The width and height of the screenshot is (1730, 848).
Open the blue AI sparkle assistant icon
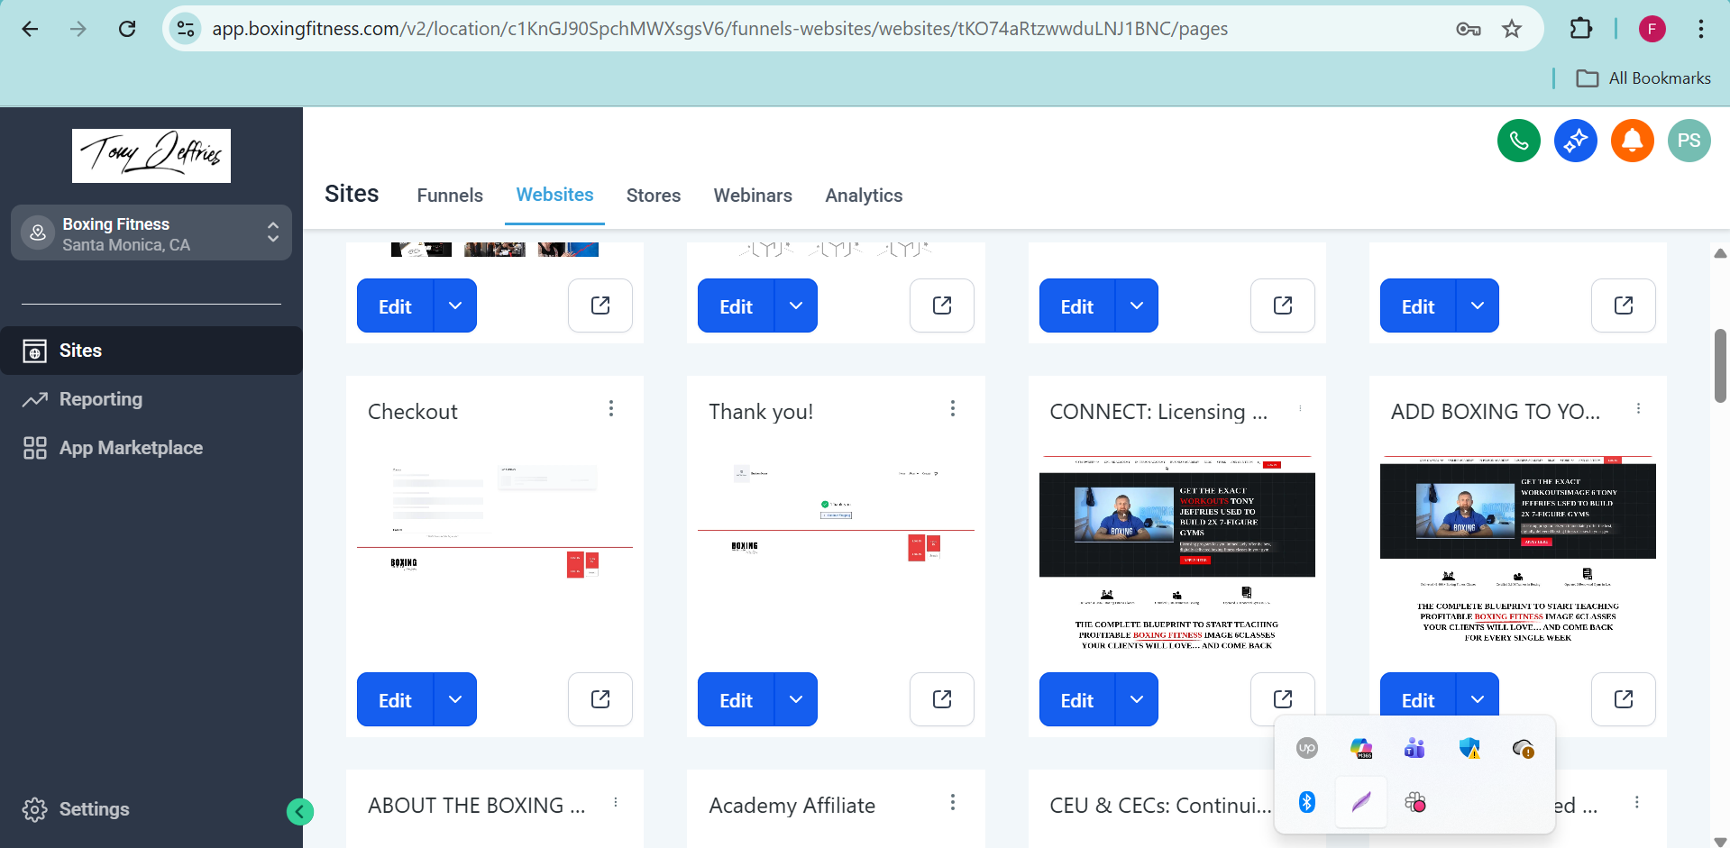click(1575, 141)
